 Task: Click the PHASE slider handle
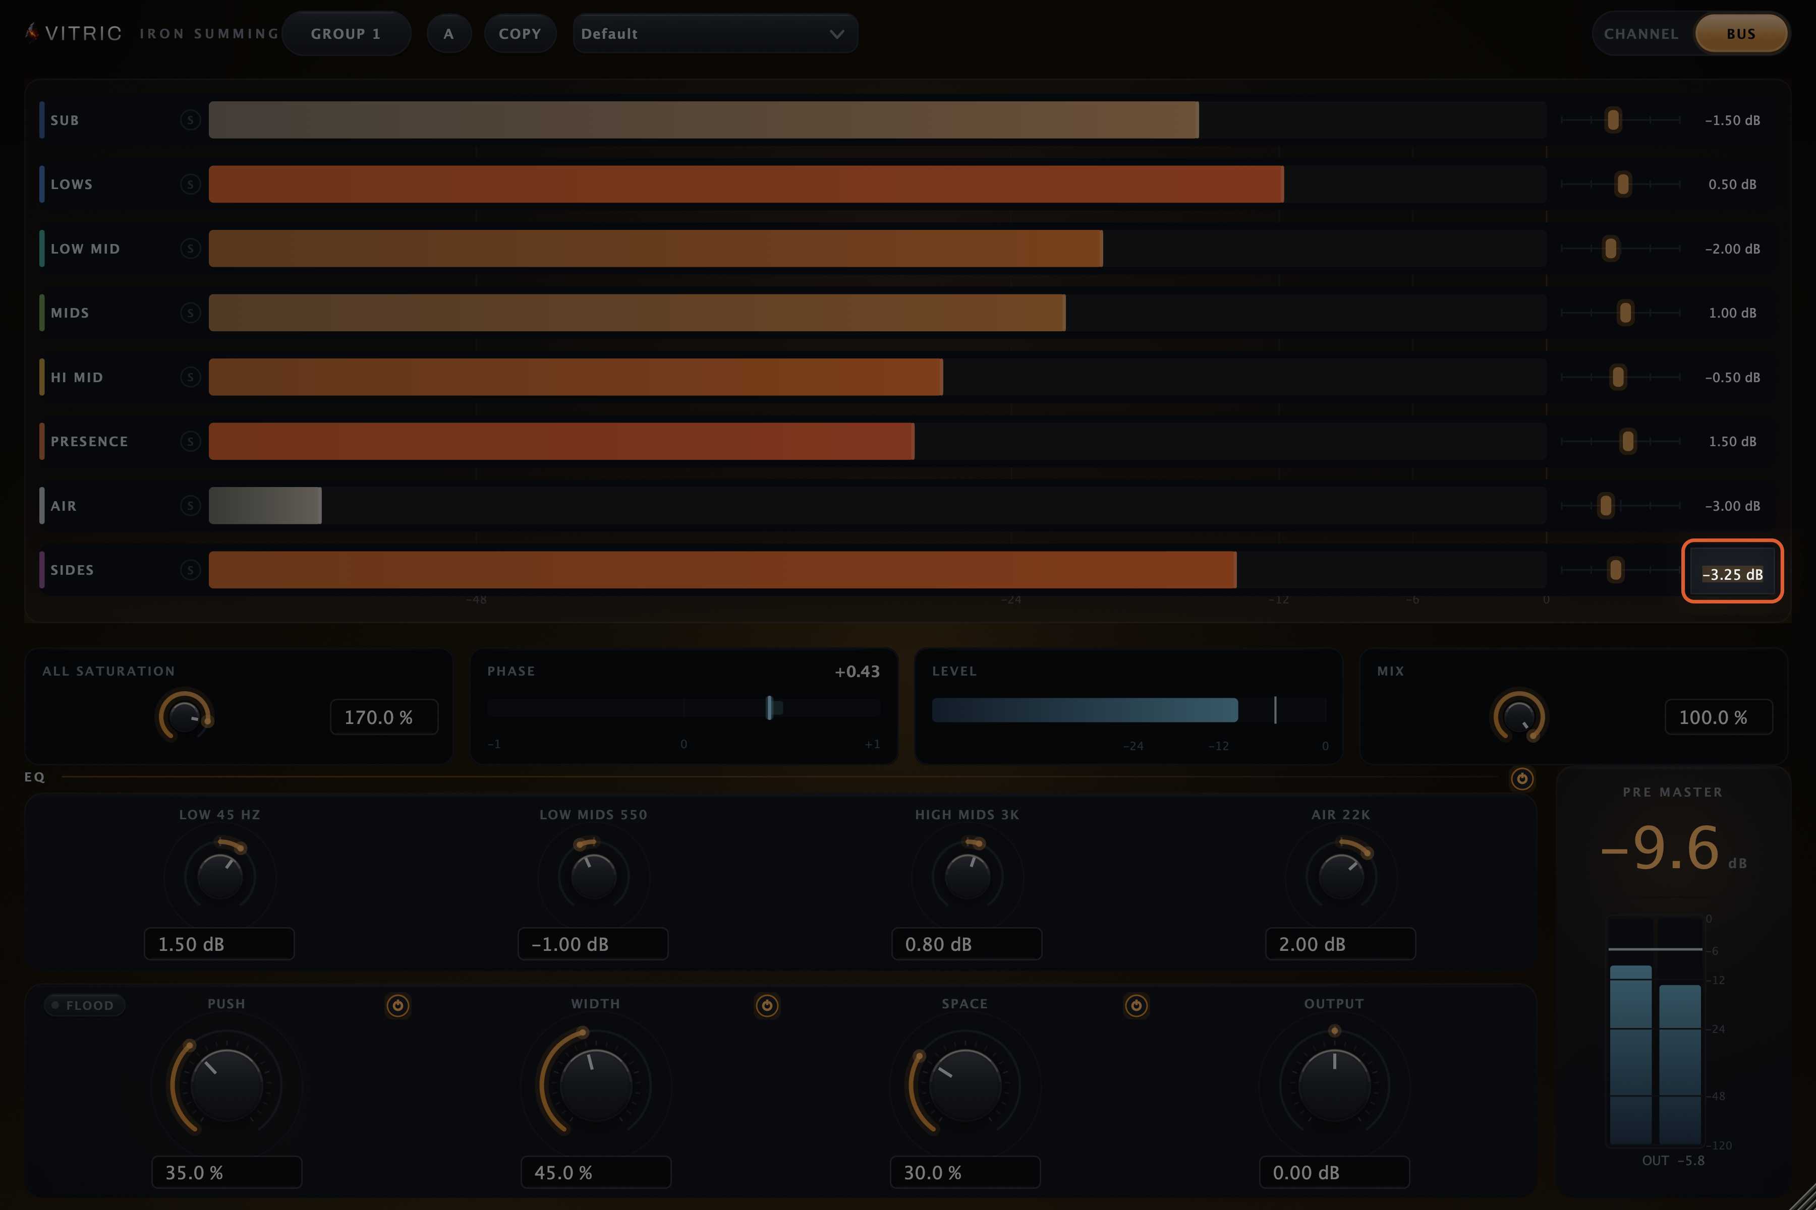pyautogui.click(x=770, y=708)
